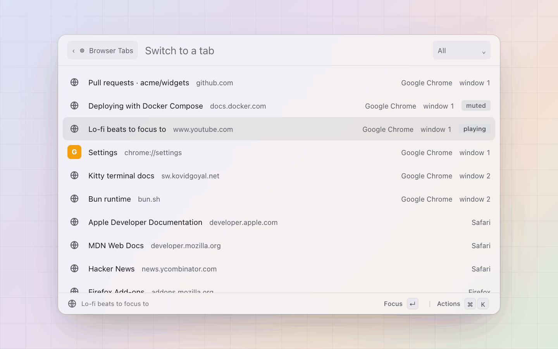Click bun.sh URL text
The width and height of the screenshot is (558, 349).
tap(149, 199)
